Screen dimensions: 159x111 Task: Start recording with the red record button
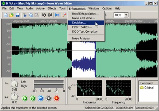click(57, 98)
